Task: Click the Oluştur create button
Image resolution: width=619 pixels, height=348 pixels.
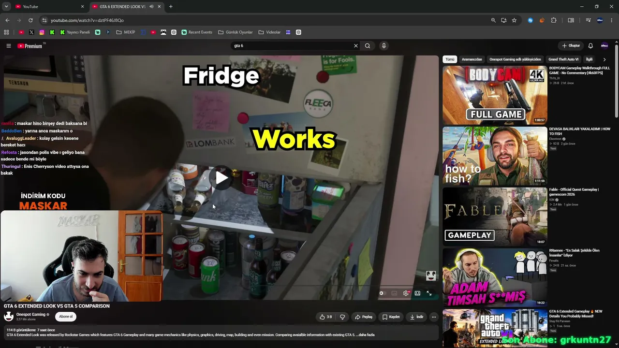Action: point(571,46)
